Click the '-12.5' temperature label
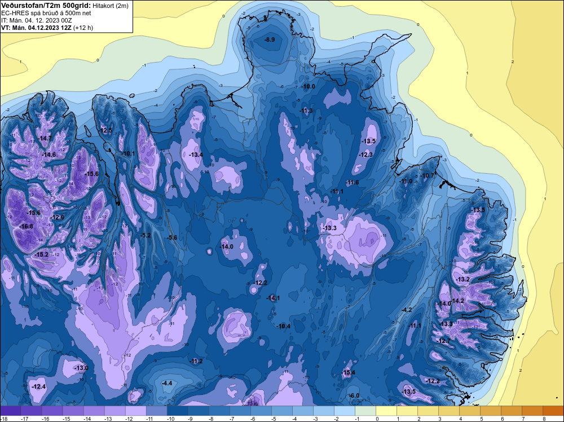 [x=106, y=130]
